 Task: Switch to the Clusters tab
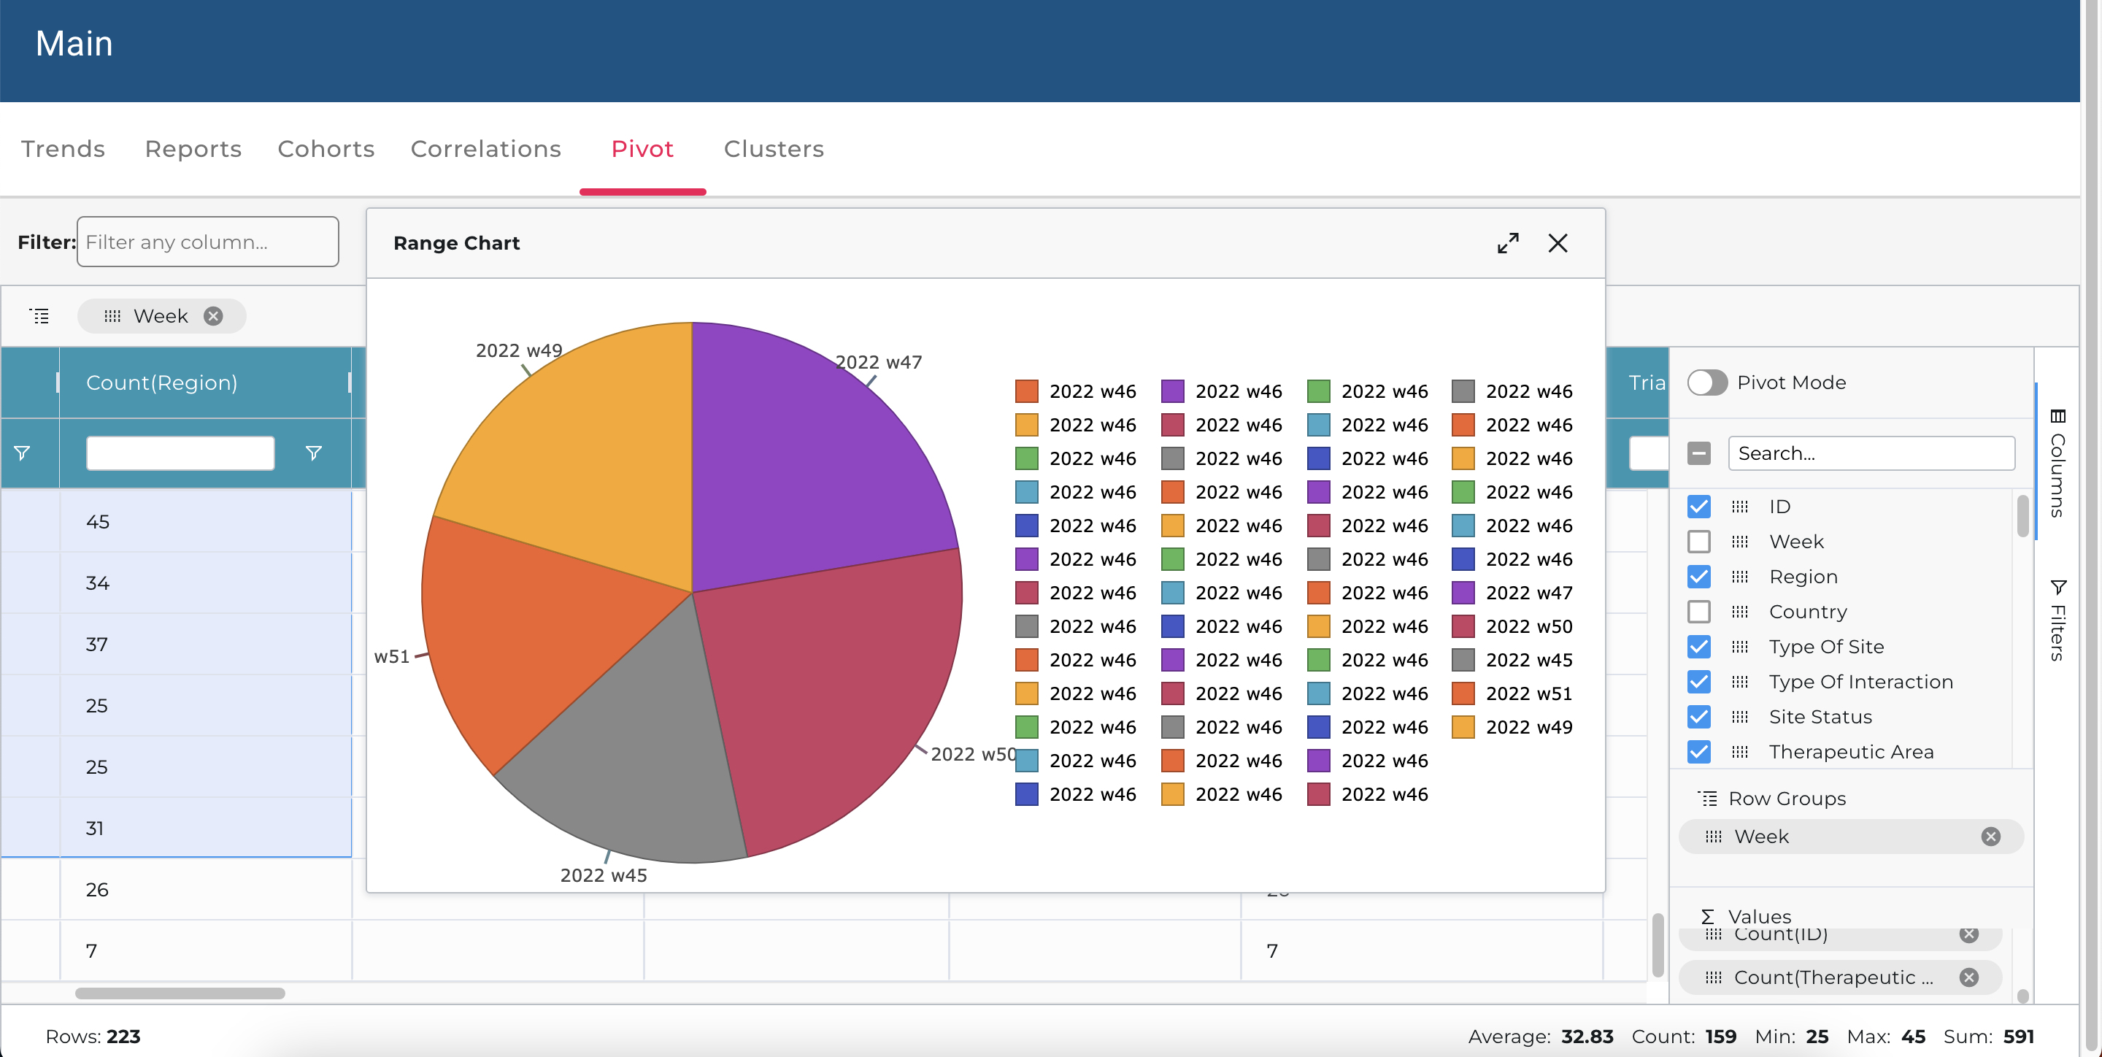[x=773, y=149]
